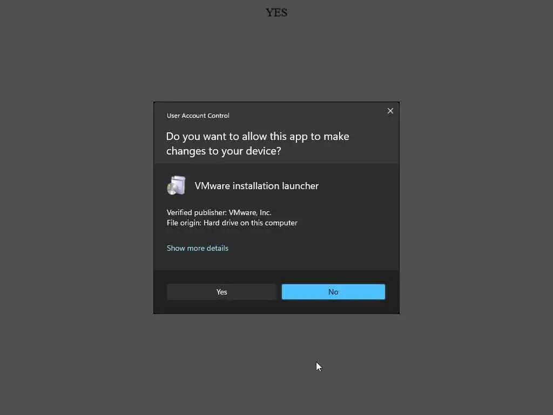Image resolution: width=553 pixels, height=415 pixels.
Task: Decline the changes with the No button
Action: click(333, 292)
